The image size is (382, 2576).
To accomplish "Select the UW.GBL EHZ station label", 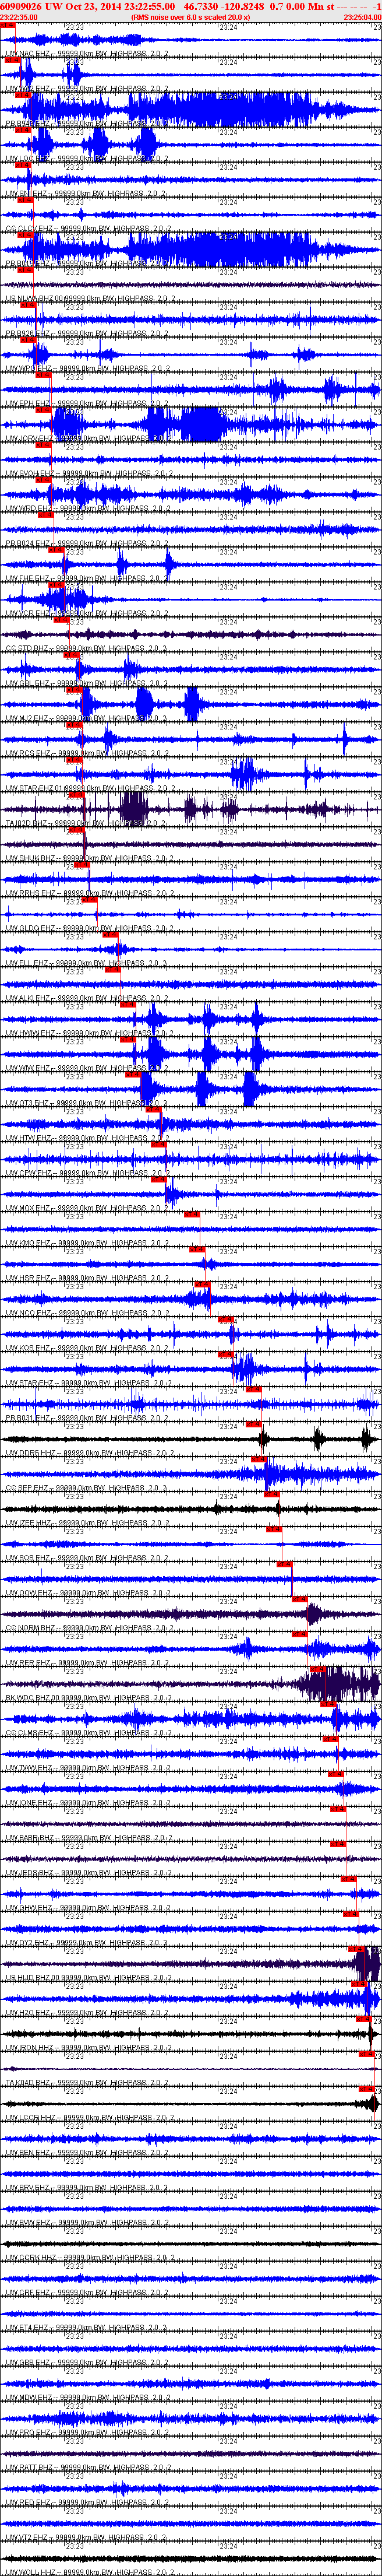I will [87, 683].
